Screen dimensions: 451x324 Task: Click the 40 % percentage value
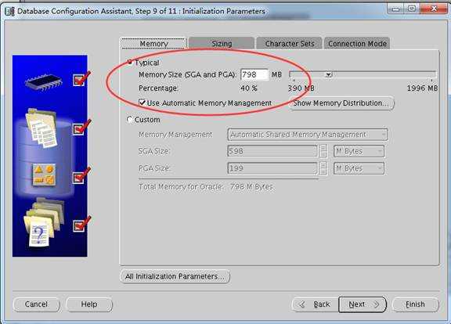point(249,88)
